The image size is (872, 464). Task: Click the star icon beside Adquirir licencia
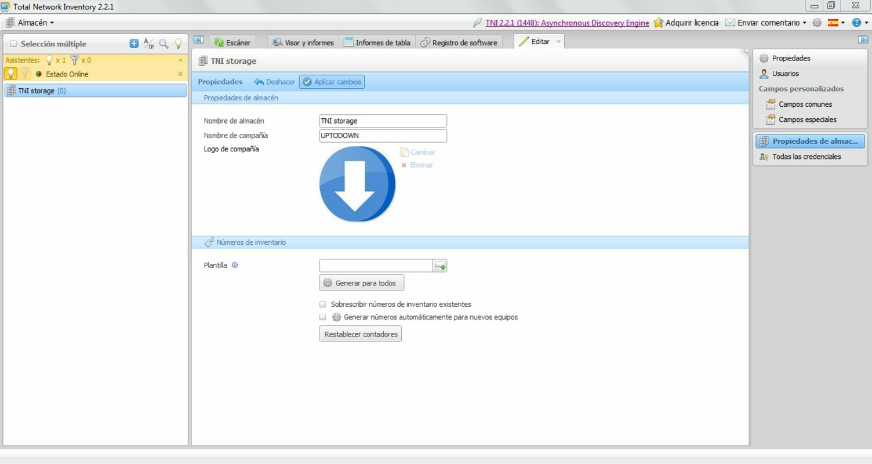click(658, 23)
